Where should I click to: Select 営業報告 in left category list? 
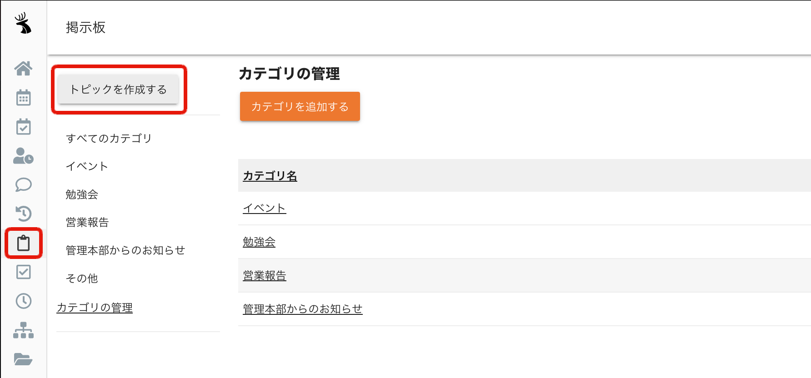click(x=87, y=222)
